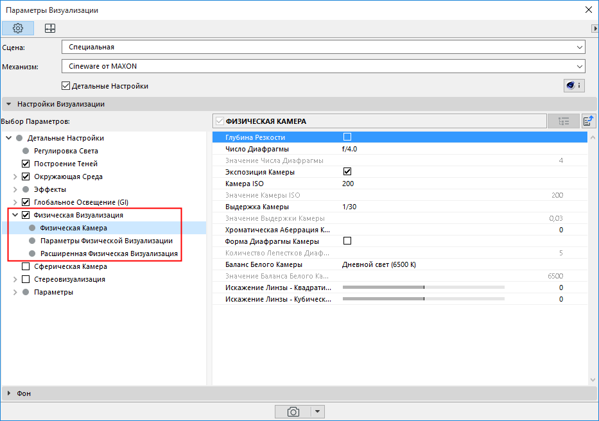
Task: Click the Cineware info button
Action: pyautogui.click(x=574, y=85)
